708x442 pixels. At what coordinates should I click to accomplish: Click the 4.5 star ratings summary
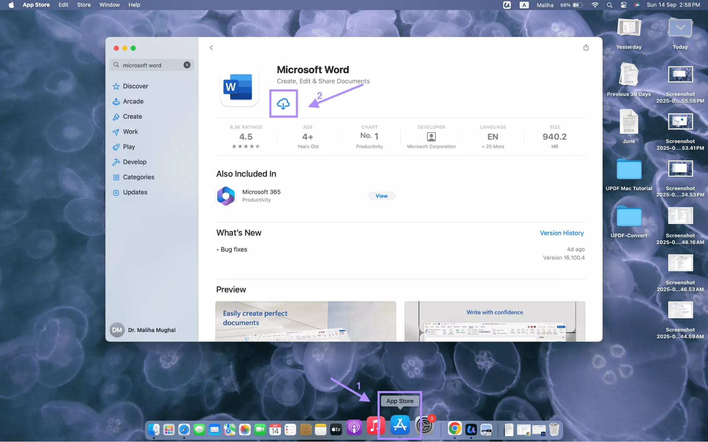point(246,137)
